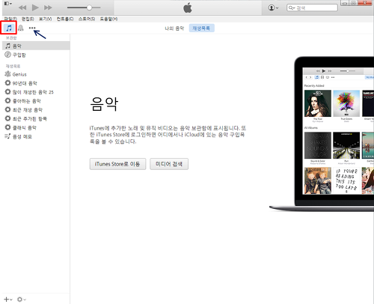Open the bottom gear settings dropdown
374x304 pixels.
22,299
